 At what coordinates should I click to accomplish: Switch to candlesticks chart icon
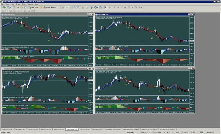pyautogui.click(x=67, y=8)
